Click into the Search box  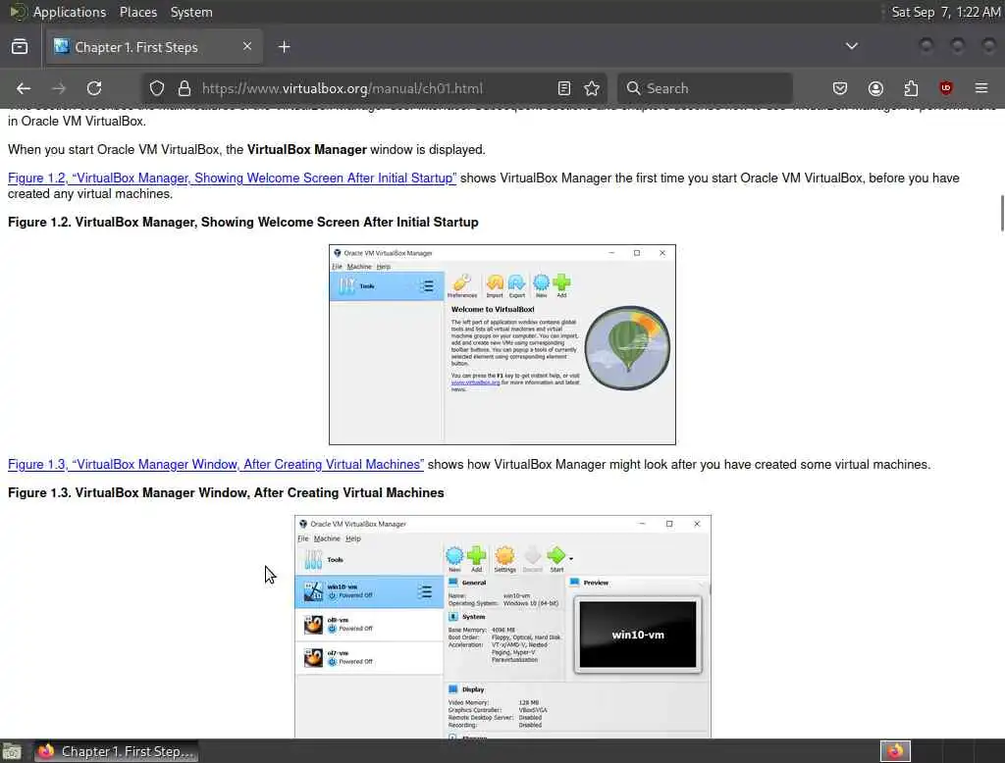click(x=705, y=88)
